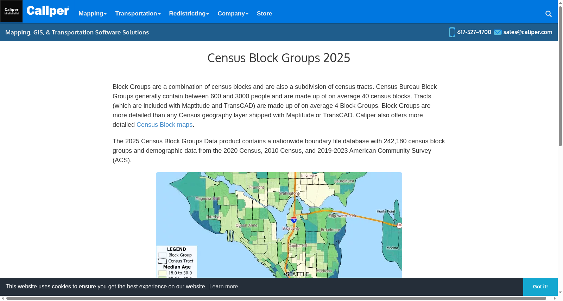Image resolution: width=563 pixels, height=301 pixels.
Task: Click the Madrona map label
Action: click(x=324, y=271)
